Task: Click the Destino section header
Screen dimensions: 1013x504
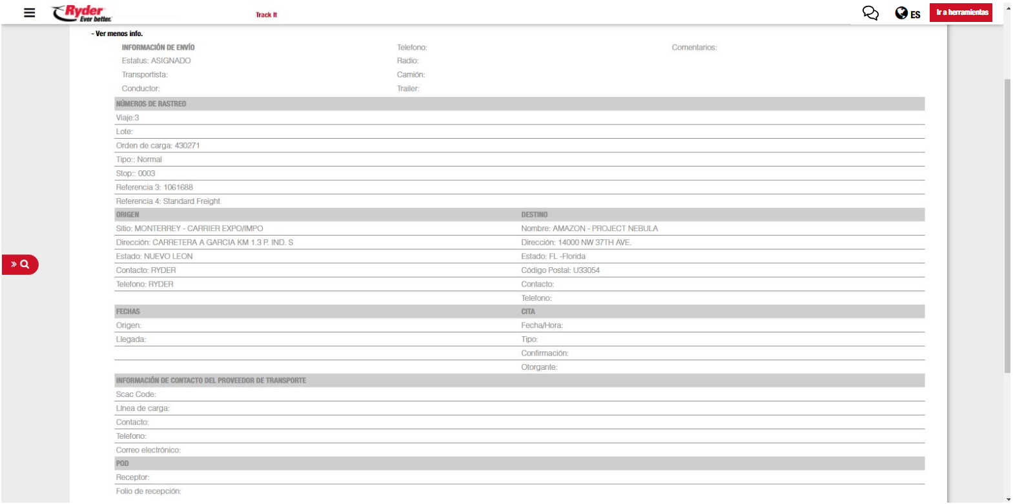Action: 534,215
